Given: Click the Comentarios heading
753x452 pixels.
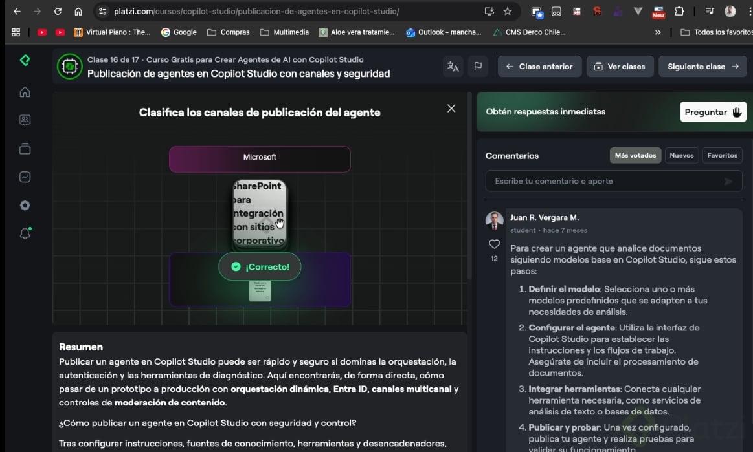Looking at the screenshot, I should (512, 155).
